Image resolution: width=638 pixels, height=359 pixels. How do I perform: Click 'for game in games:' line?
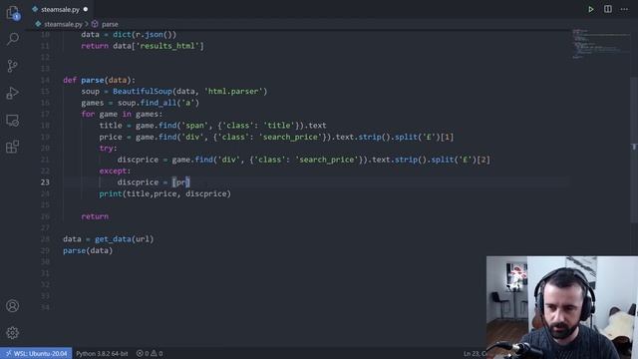[122, 114]
